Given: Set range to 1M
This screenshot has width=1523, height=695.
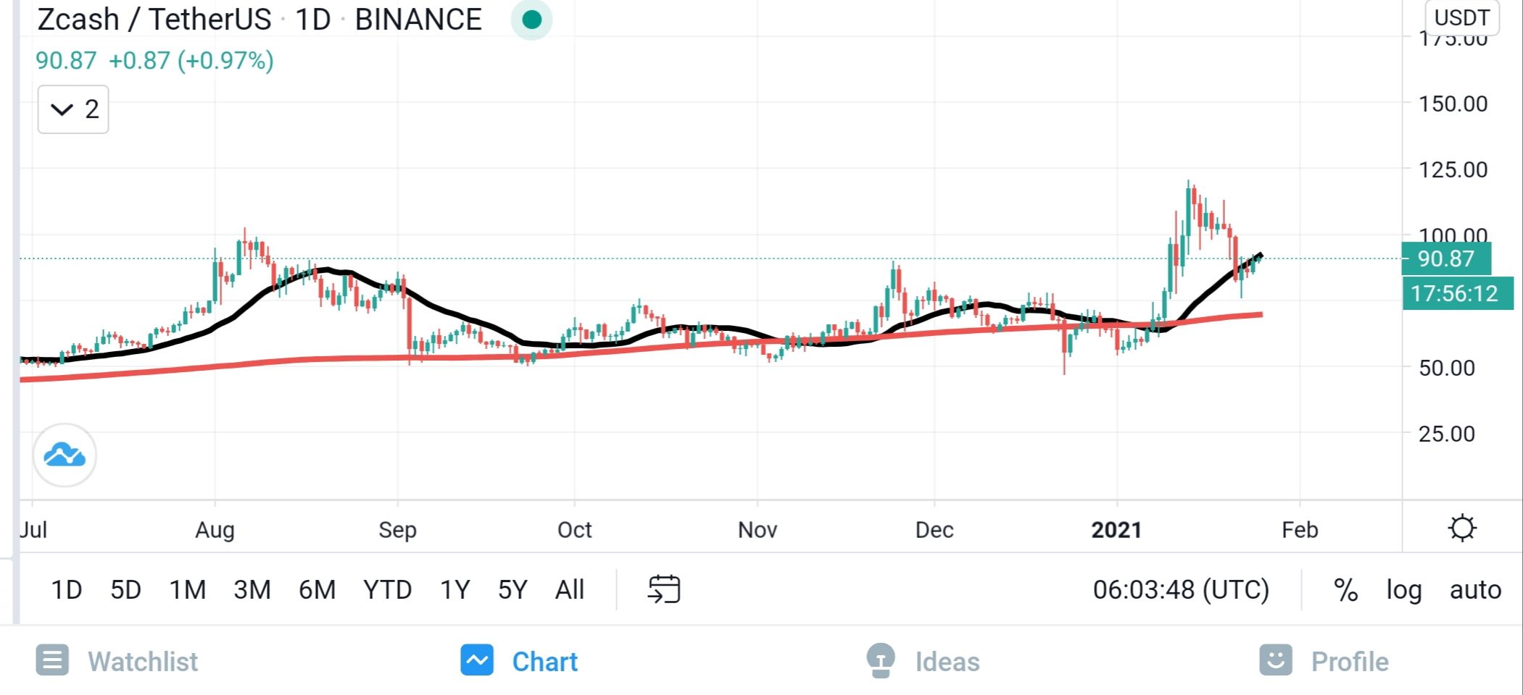Looking at the screenshot, I should point(188,590).
